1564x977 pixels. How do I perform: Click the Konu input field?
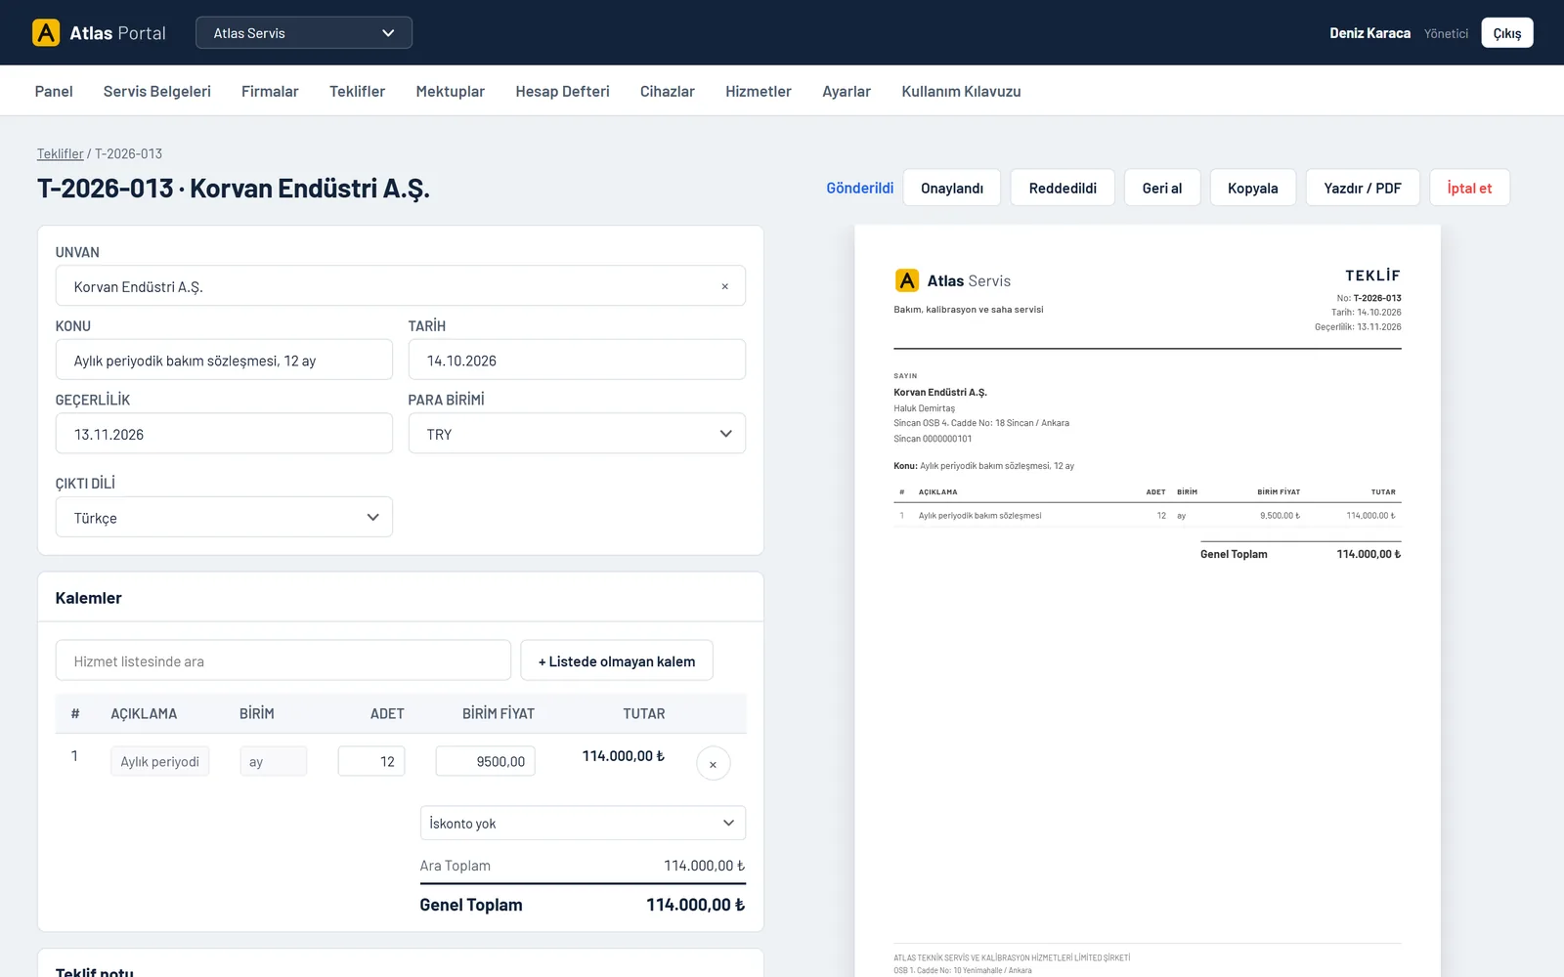[224, 360]
